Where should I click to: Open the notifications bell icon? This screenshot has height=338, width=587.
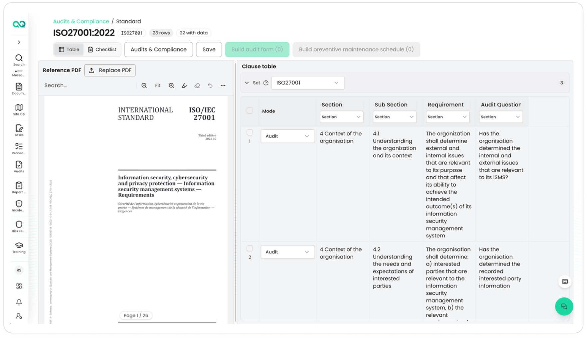point(19,302)
